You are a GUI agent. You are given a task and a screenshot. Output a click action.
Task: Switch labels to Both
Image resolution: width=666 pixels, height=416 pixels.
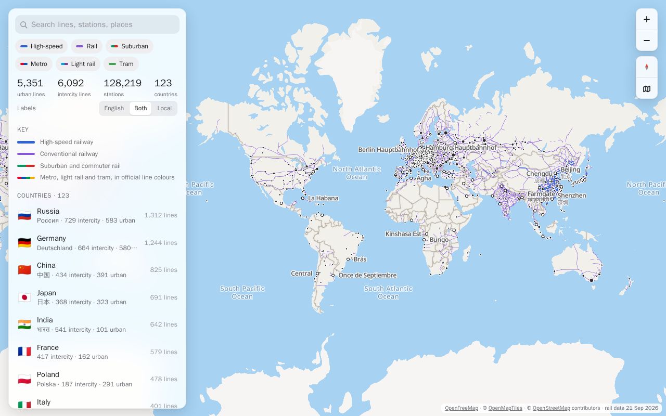coord(140,108)
